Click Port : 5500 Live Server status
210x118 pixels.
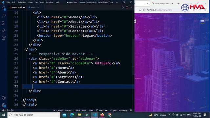point(102,110)
